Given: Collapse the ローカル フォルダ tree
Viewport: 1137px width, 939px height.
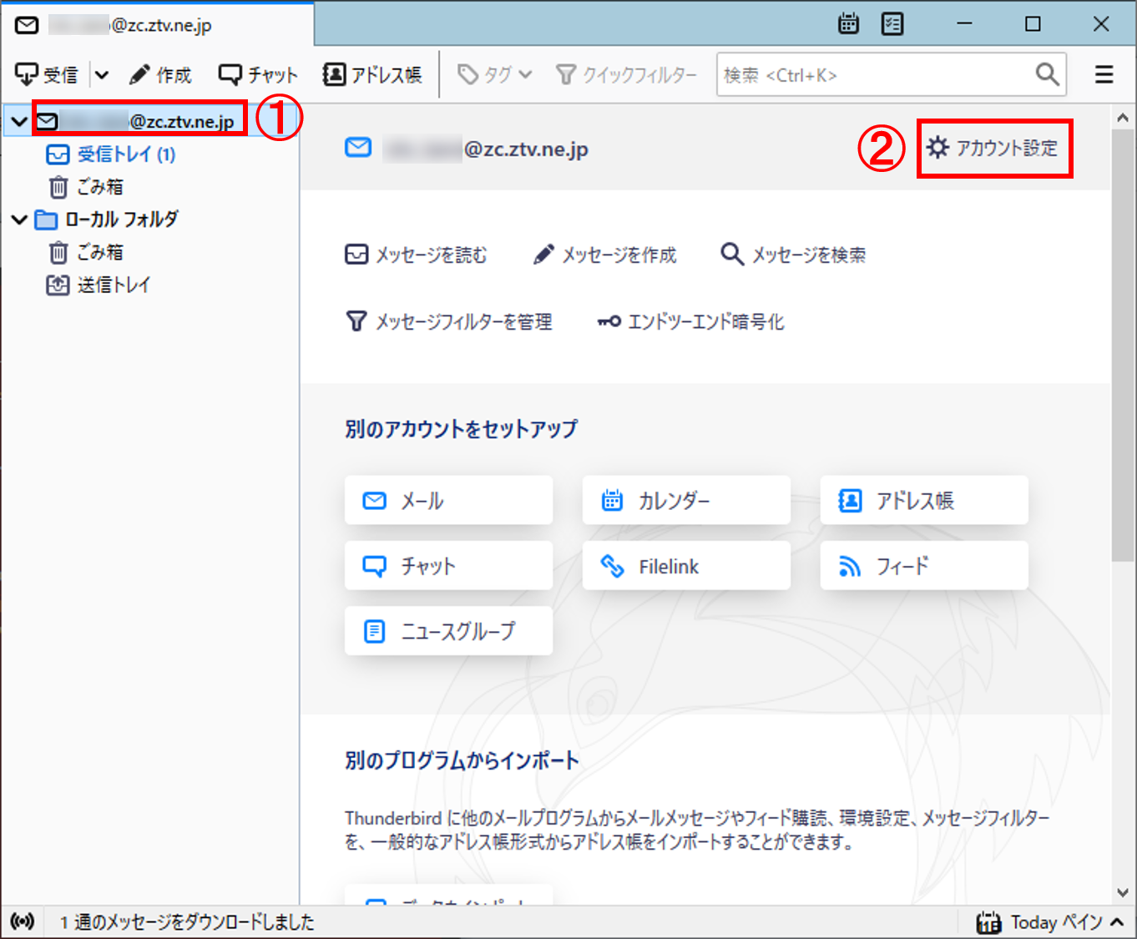Looking at the screenshot, I should pyautogui.click(x=19, y=220).
